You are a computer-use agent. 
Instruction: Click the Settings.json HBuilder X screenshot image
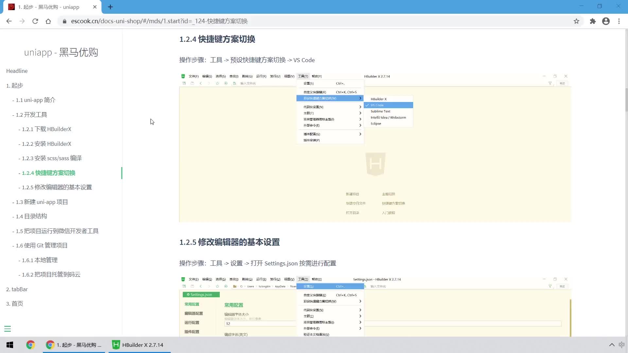point(375,307)
